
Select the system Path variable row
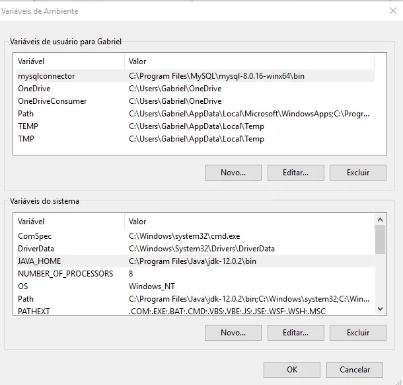26,299
